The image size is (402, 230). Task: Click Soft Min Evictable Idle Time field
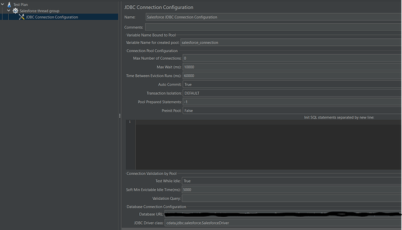(x=292, y=189)
